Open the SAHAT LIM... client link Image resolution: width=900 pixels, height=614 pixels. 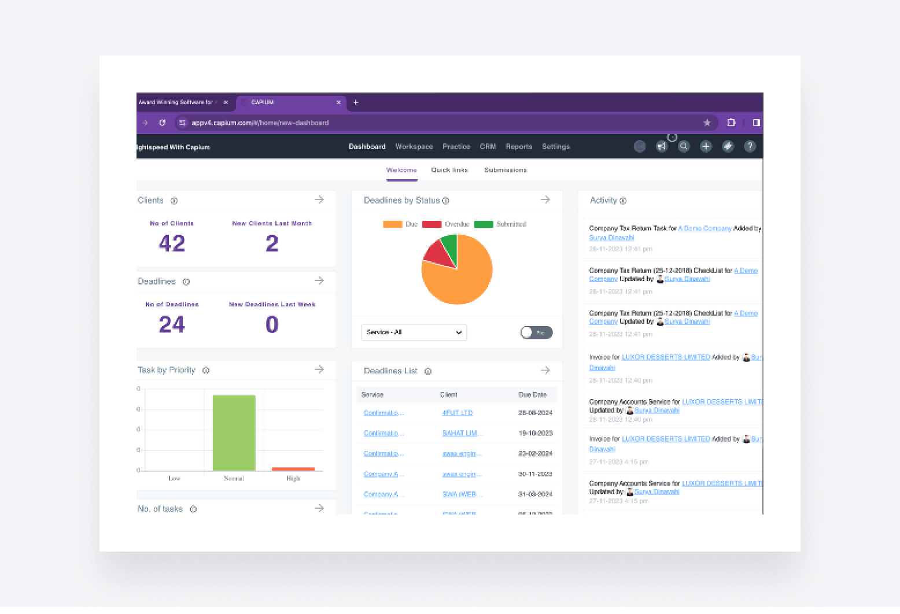coord(463,433)
